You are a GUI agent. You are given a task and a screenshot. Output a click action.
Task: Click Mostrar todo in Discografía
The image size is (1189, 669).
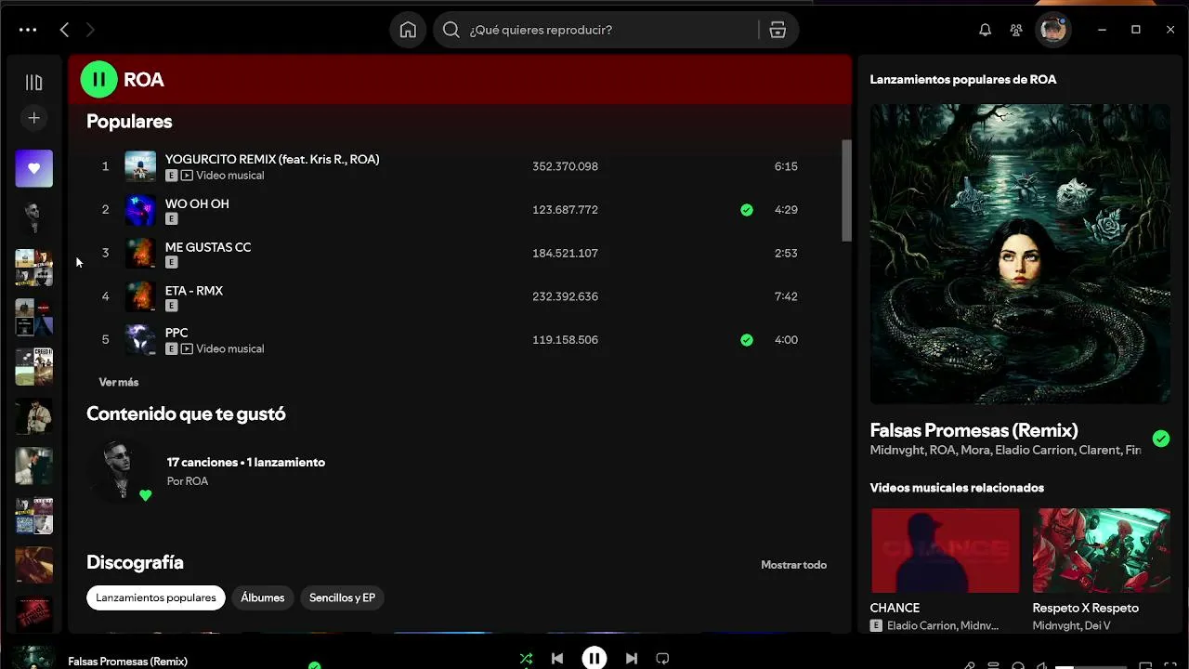(793, 565)
